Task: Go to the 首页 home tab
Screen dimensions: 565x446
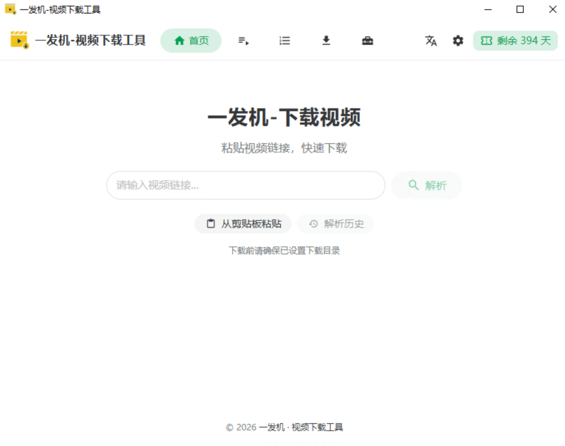Action: pos(191,41)
